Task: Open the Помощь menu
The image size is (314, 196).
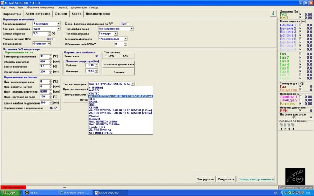Action: pos(94,8)
